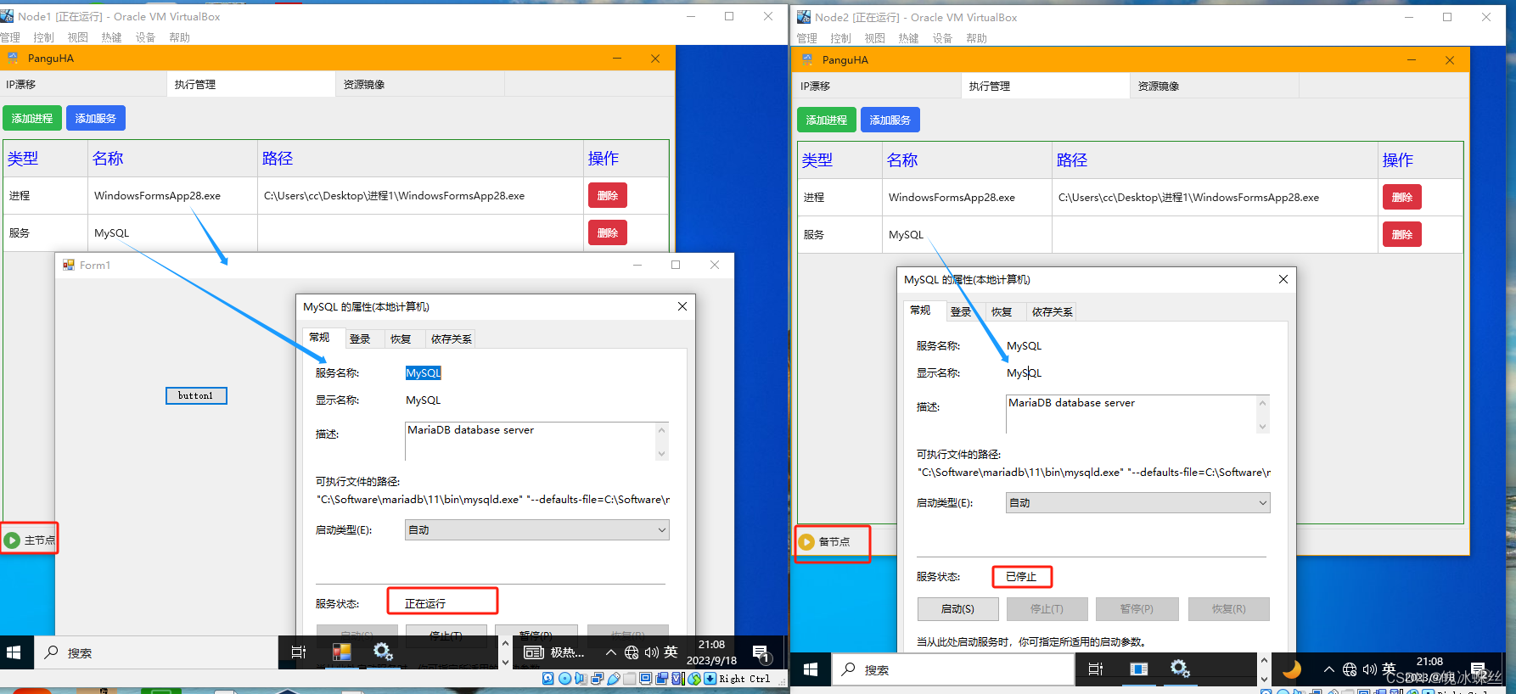This screenshot has height=694, width=1516.
Task: Click search box in Node1 taskbar
Action: [155, 652]
